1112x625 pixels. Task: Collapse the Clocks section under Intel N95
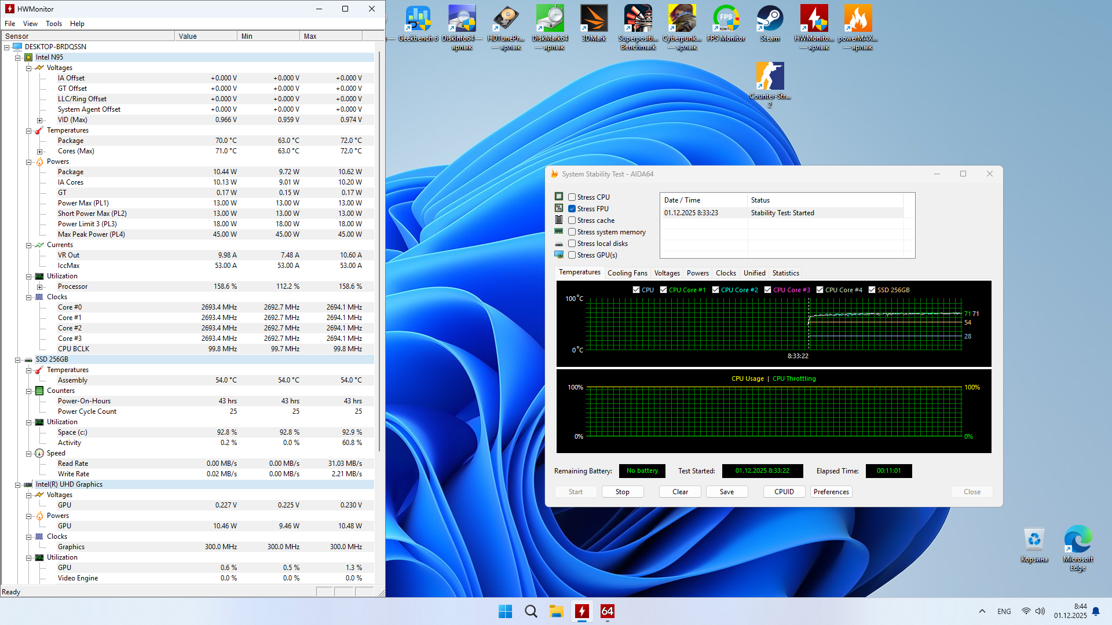click(28, 297)
